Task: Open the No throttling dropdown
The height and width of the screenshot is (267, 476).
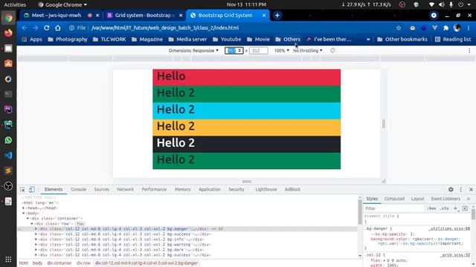Action: tap(307, 50)
